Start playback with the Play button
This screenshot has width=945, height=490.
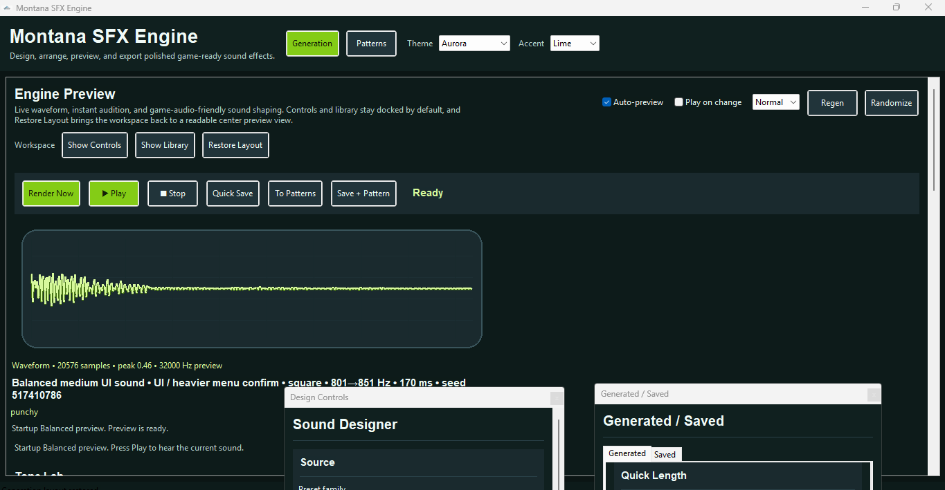tap(114, 194)
